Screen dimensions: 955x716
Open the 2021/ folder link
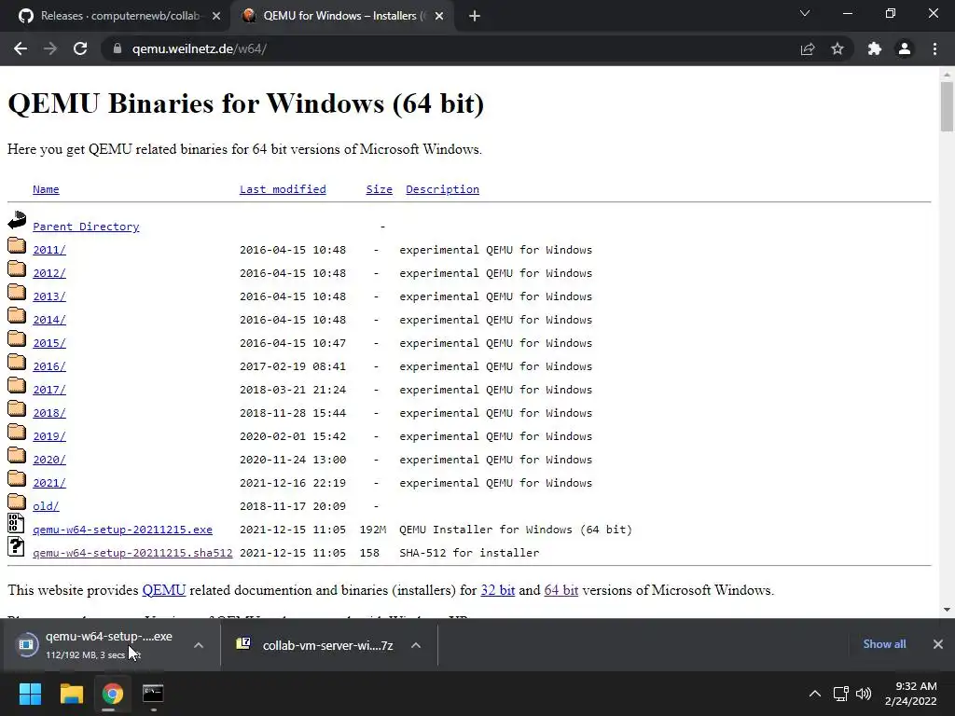pyautogui.click(x=49, y=483)
